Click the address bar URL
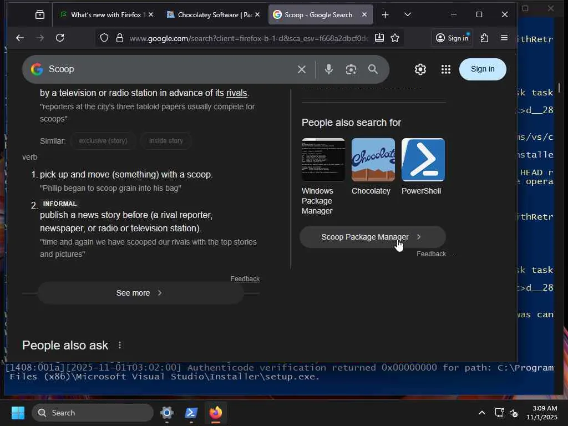This screenshot has height=426, width=568. 248,38
